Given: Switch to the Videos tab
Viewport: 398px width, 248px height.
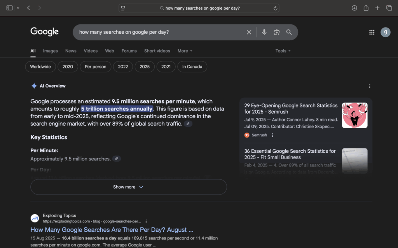Looking at the screenshot, I should coord(91,51).
